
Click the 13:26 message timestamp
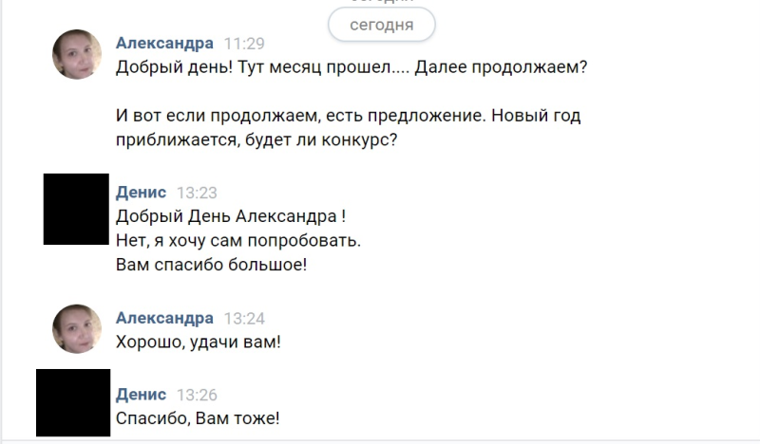coord(197,395)
